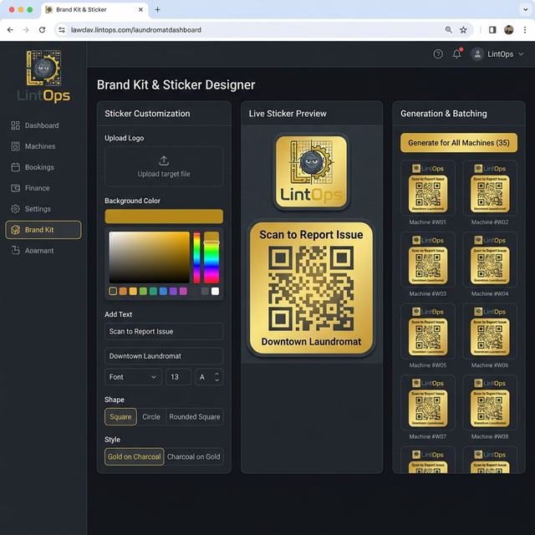Click the Bookings calendar icon
Image resolution: width=535 pixels, height=535 pixels.
pyautogui.click(x=15, y=167)
